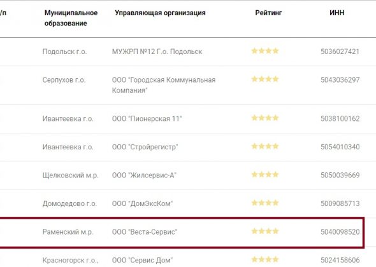Click the ООО "Пионерская 11" organization name
The height and width of the screenshot is (267, 376).
[x=147, y=119]
